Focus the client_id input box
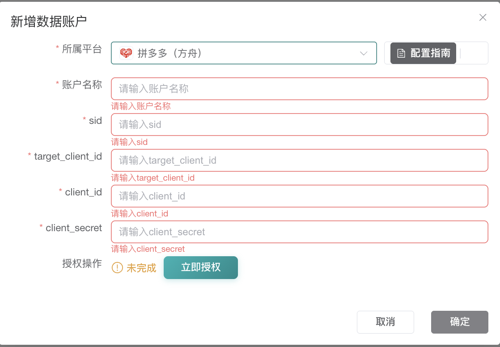Screen dimensions: 500x347 tap(299, 196)
